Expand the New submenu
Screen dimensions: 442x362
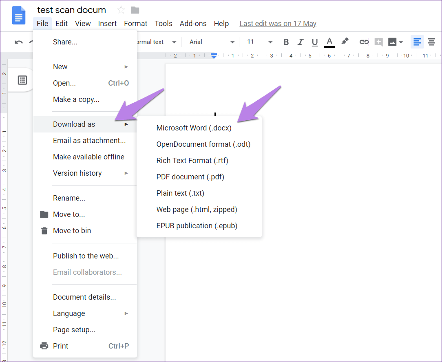pos(85,67)
